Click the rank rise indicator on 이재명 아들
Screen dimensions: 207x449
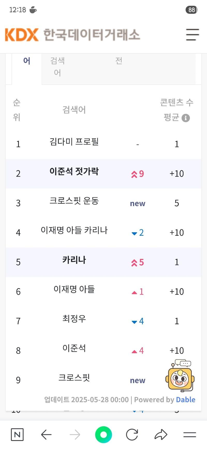137,292
